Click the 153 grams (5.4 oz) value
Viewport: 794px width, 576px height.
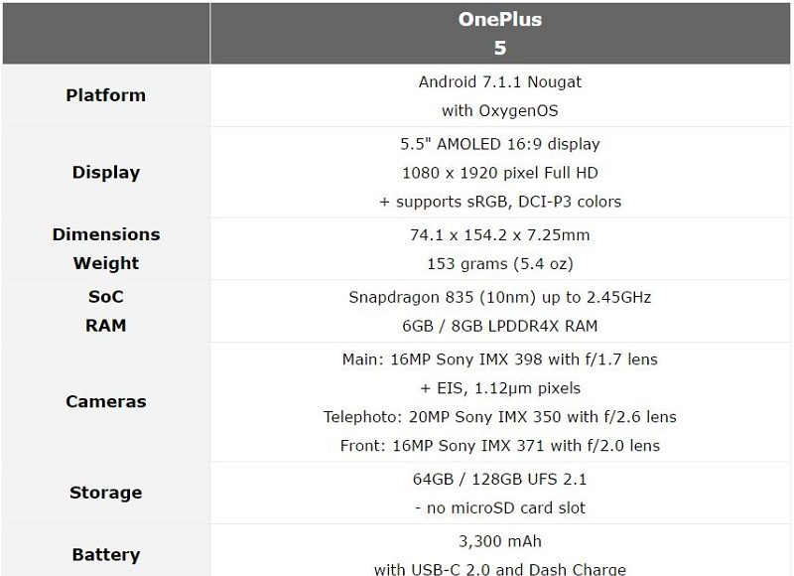[500, 263]
